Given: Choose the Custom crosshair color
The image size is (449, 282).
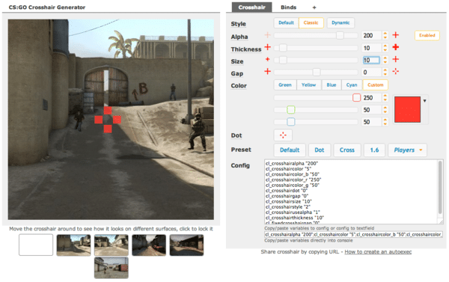Looking at the screenshot, I should (376, 85).
